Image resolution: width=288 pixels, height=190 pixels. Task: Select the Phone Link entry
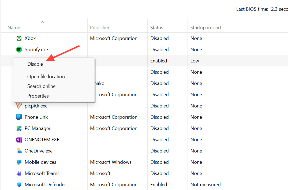pyautogui.click(x=36, y=117)
